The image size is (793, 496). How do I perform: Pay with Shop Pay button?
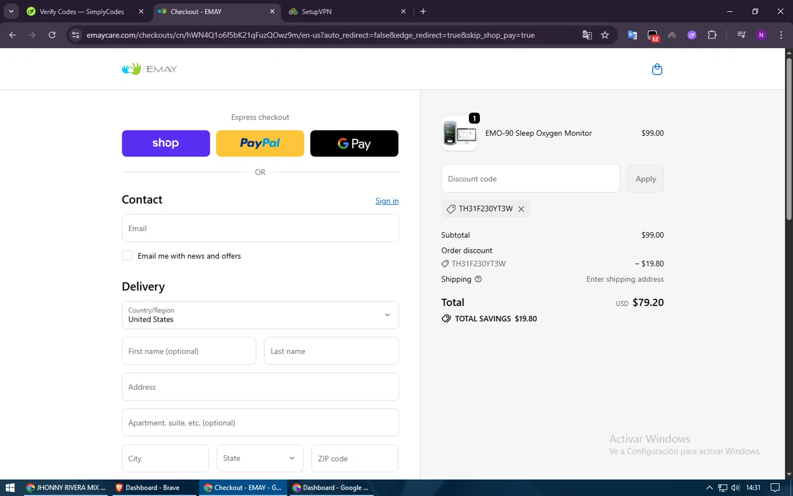pos(165,143)
